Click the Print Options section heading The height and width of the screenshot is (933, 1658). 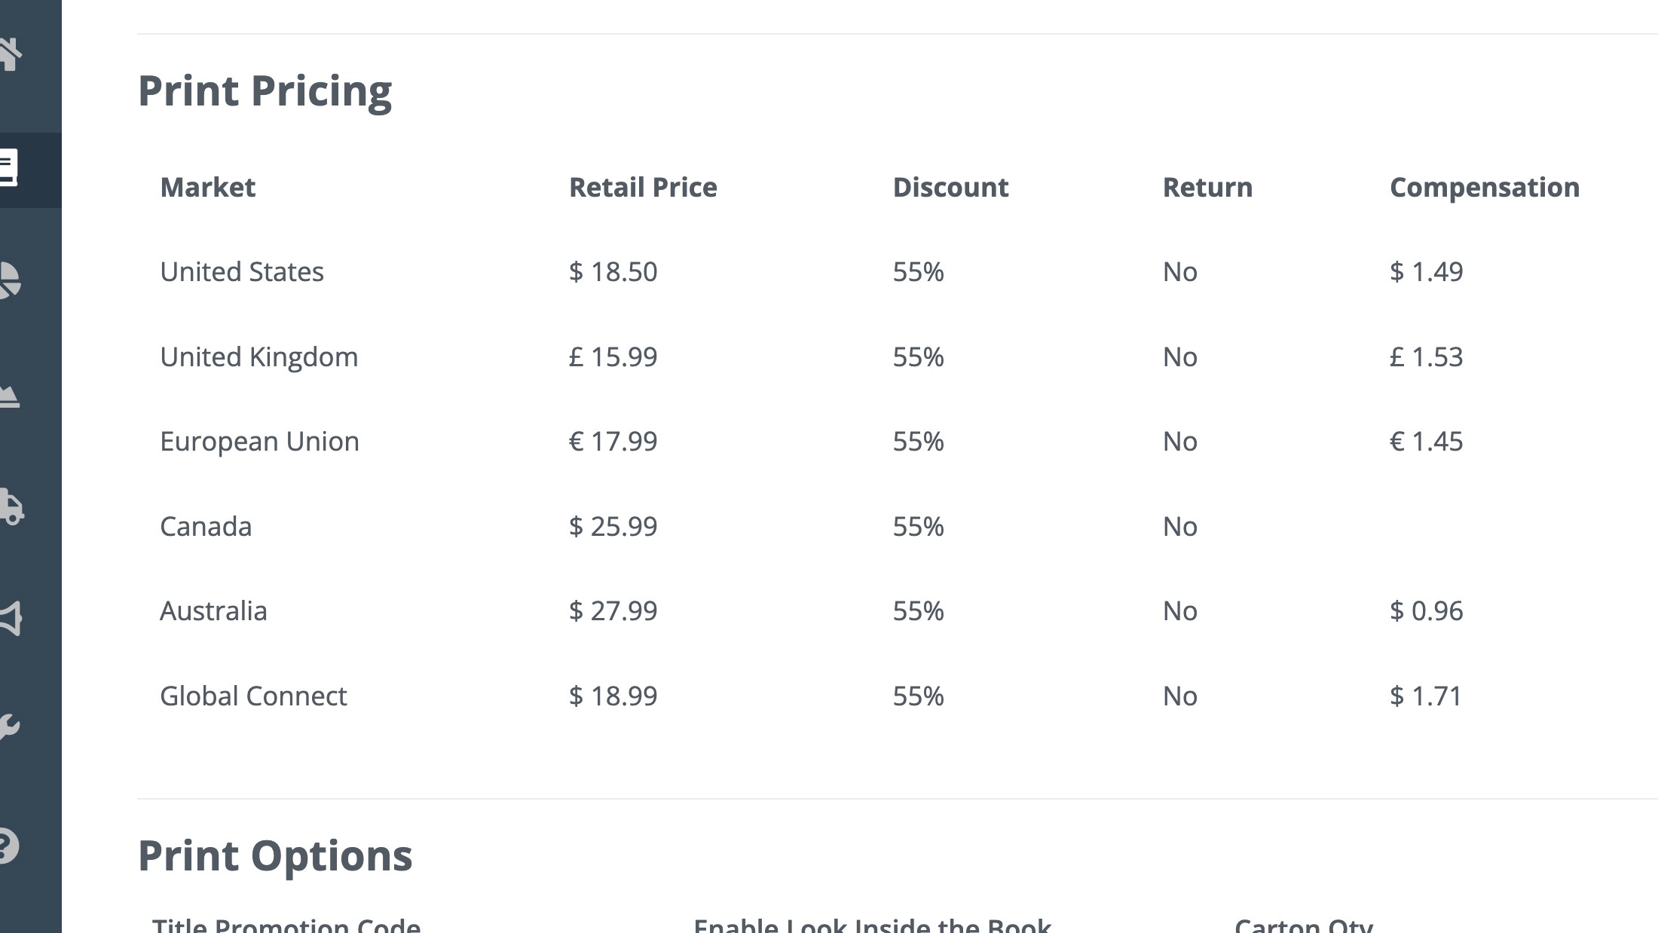click(275, 856)
